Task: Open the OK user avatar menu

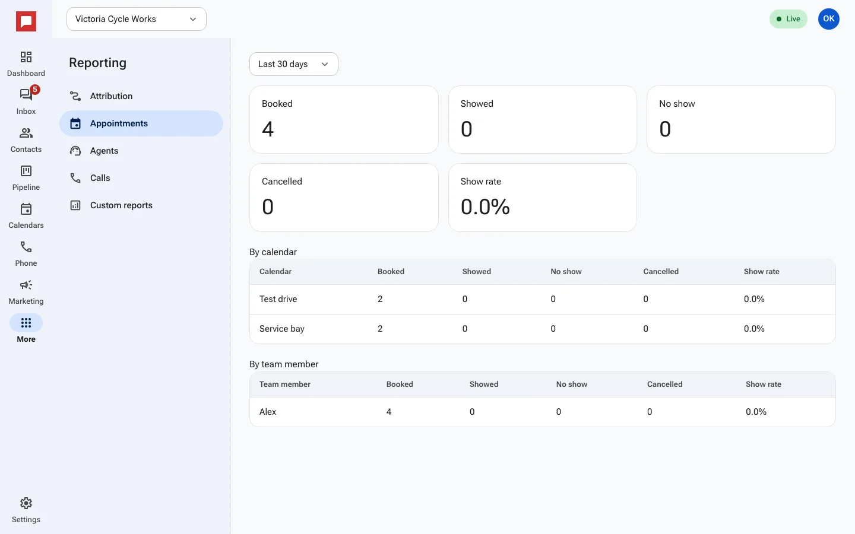Action: (x=829, y=19)
